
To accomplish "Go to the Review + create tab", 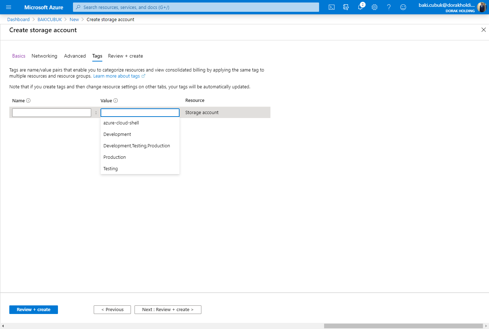I will (126, 56).
